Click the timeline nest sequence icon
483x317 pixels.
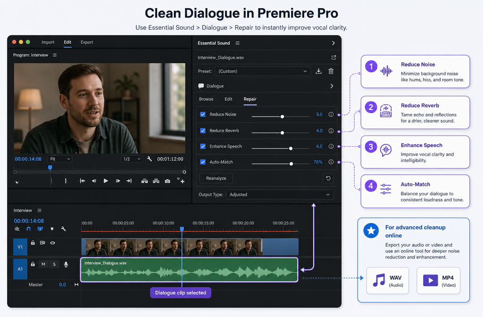click(x=17, y=229)
